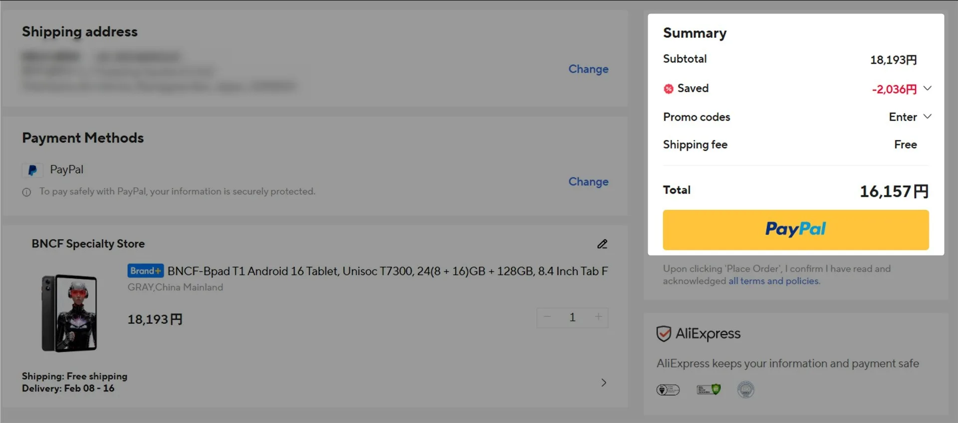Click the AliExpress shield logo icon

coord(663,334)
